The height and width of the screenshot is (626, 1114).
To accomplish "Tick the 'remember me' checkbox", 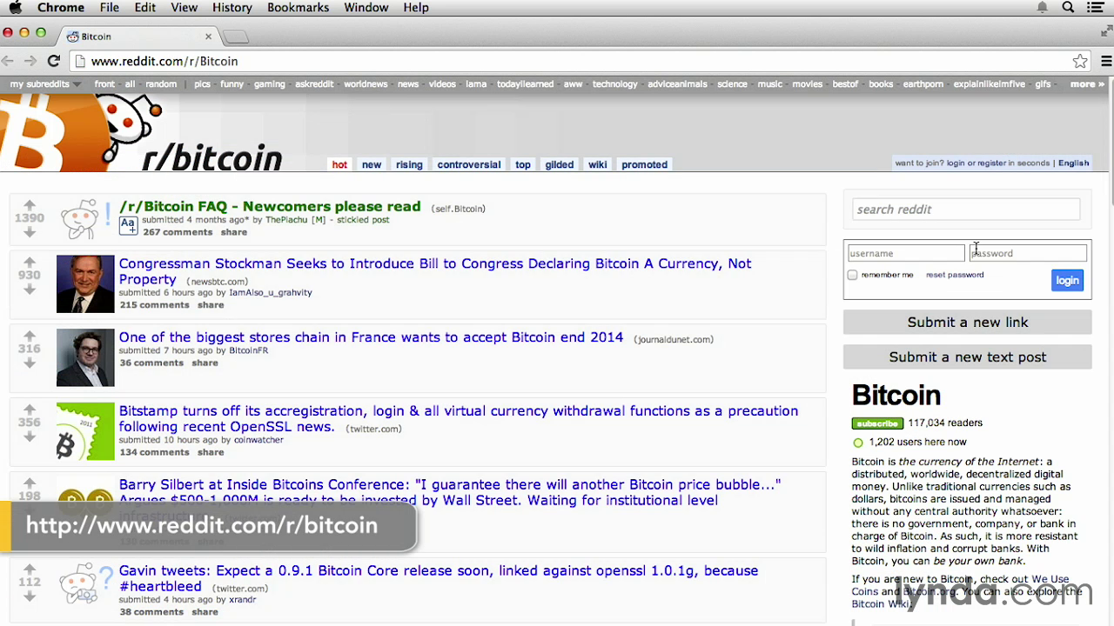I will coord(853,275).
